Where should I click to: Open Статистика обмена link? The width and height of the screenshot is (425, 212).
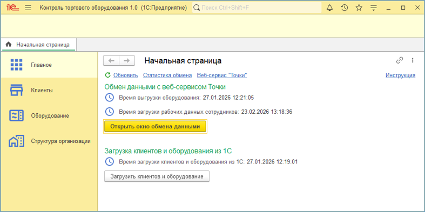click(x=167, y=76)
